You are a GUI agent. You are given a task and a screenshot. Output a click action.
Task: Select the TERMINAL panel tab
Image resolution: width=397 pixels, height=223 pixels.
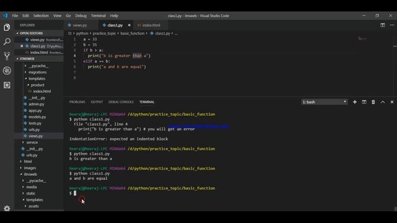click(146, 102)
